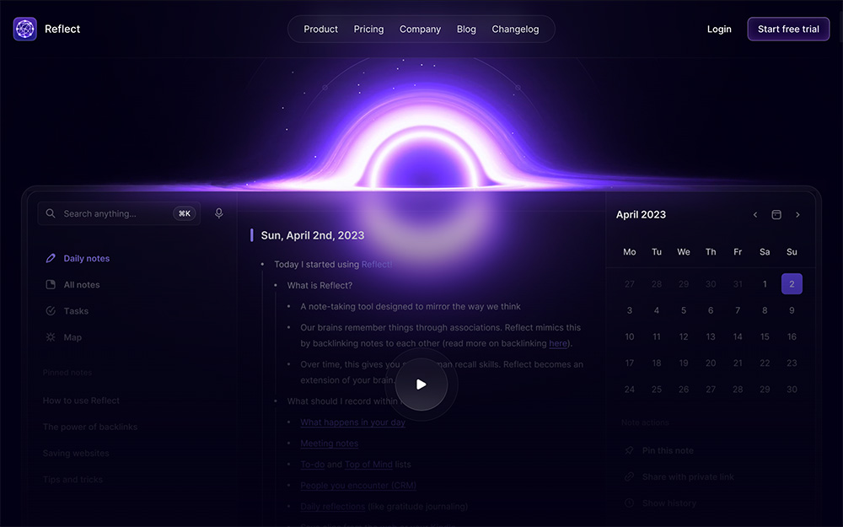
Task: Click the magnifier search icon
Action: pyautogui.click(x=51, y=213)
